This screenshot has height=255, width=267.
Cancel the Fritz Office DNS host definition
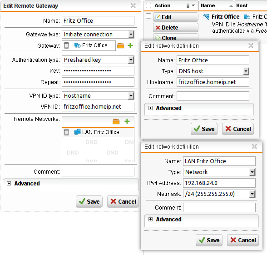coord(238,129)
